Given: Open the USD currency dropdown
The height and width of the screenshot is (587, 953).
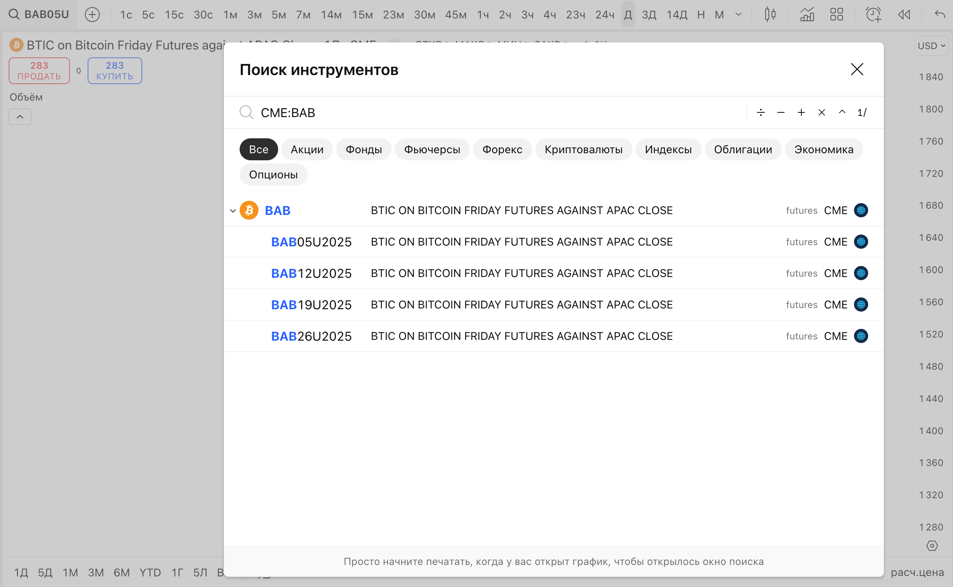Looking at the screenshot, I should point(931,46).
